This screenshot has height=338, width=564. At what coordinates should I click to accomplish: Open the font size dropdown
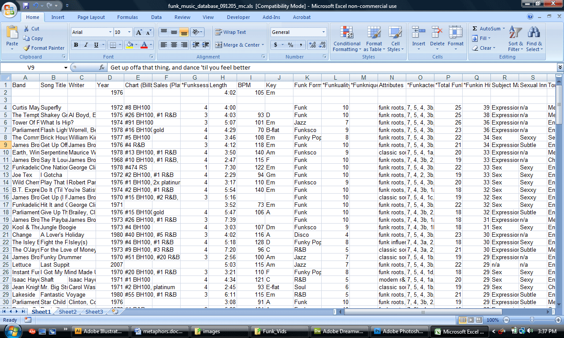pyautogui.click(x=129, y=32)
